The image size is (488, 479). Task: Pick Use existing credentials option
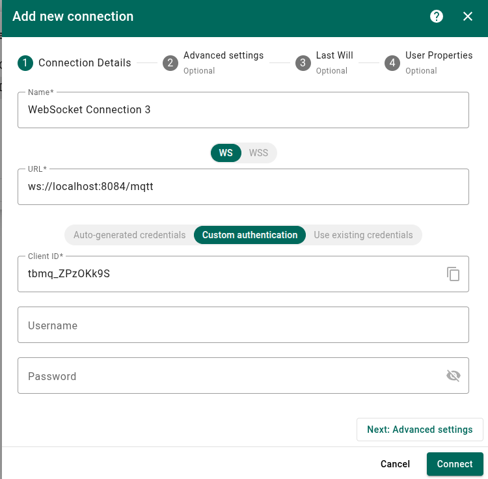coord(363,235)
